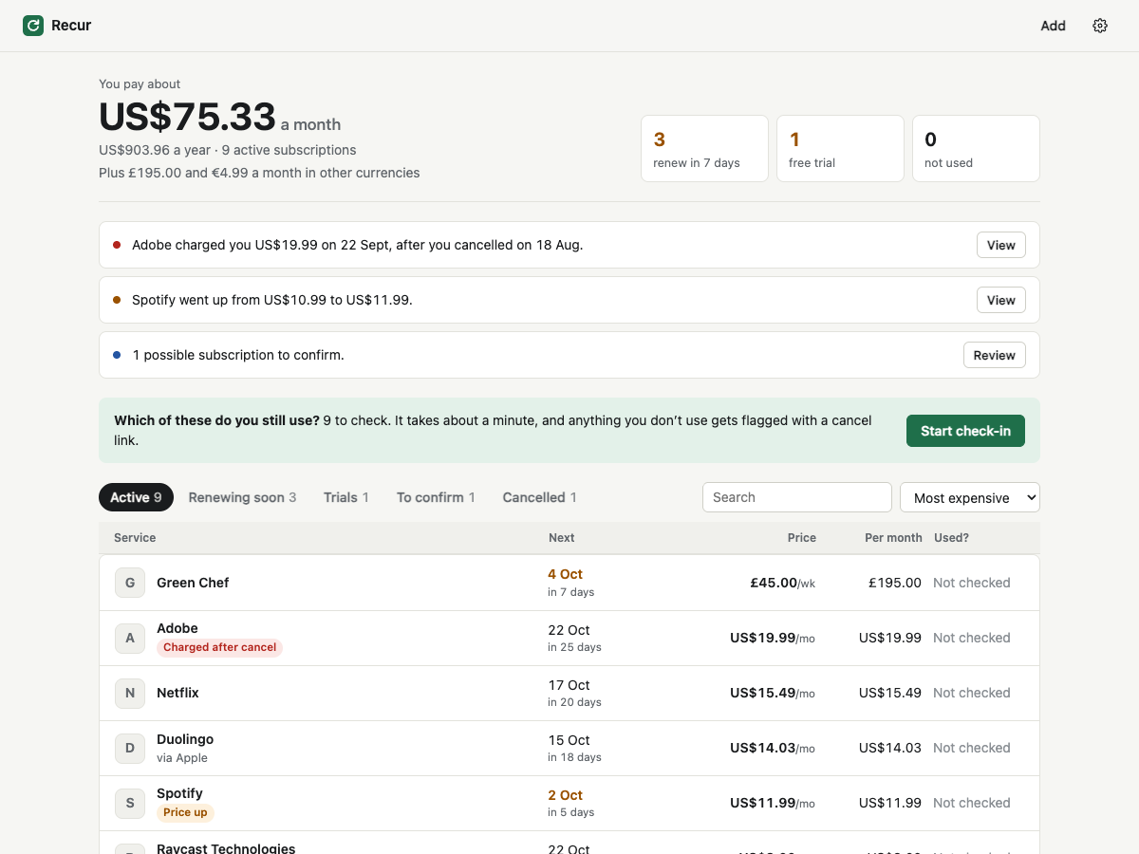Click the US$75.33 monthly total
The image size is (1139, 854).
[x=187, y=117]
